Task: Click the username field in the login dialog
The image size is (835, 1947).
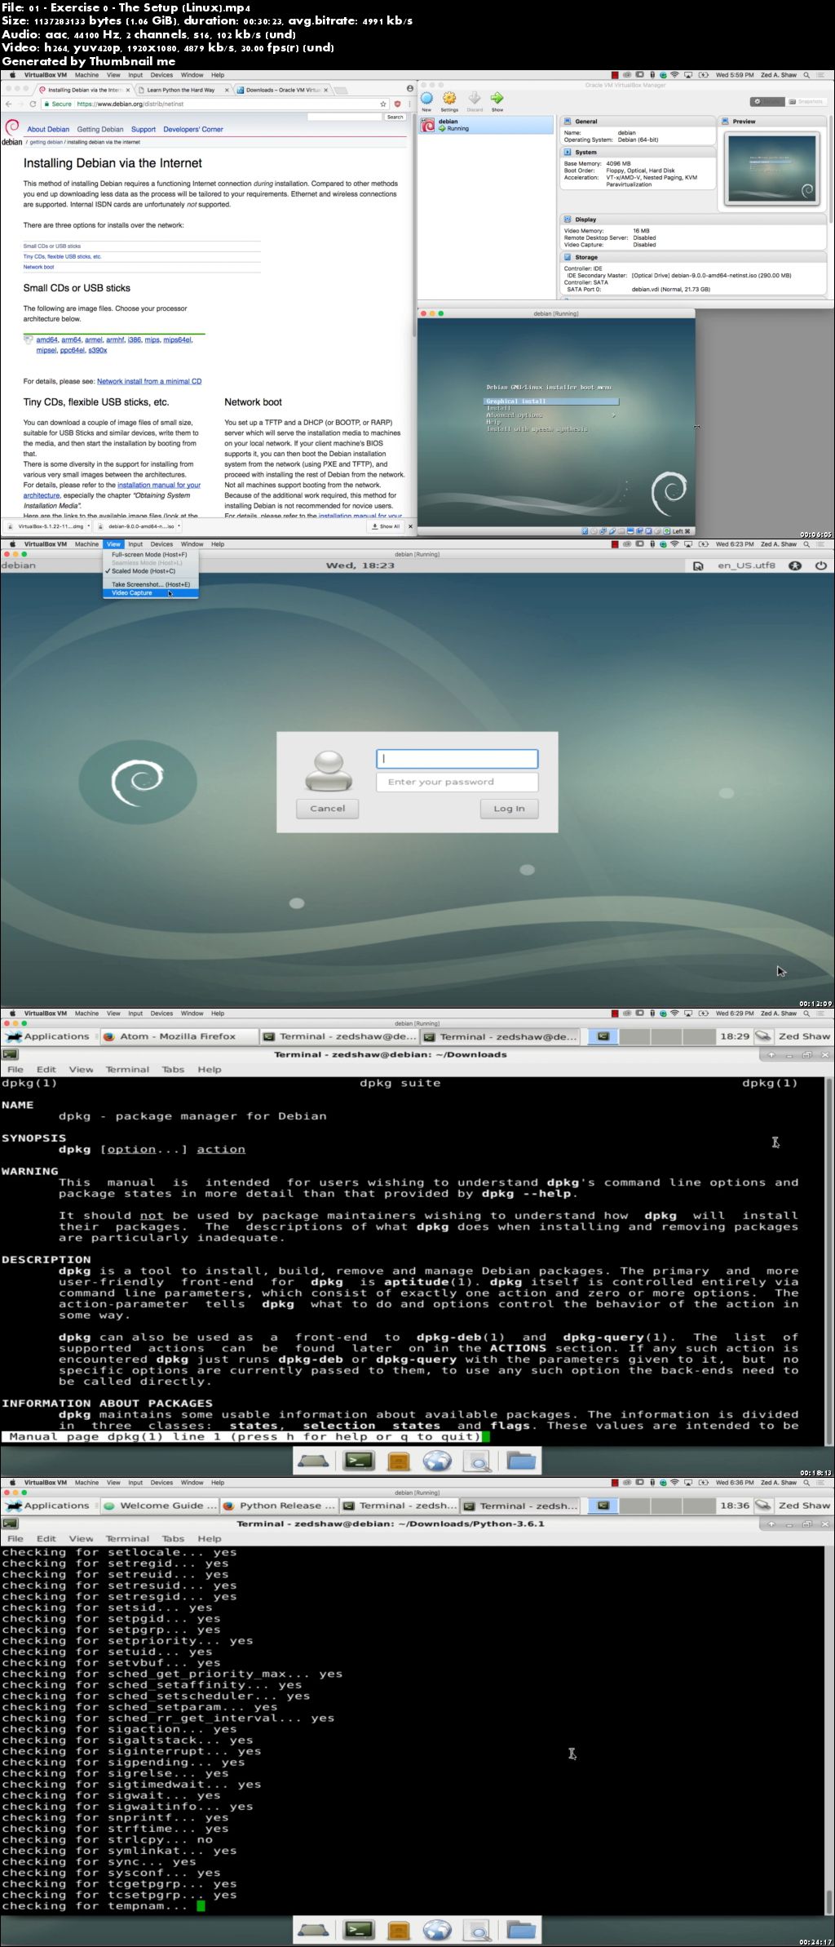Action: pyautogui.click(x=457, y=759)
